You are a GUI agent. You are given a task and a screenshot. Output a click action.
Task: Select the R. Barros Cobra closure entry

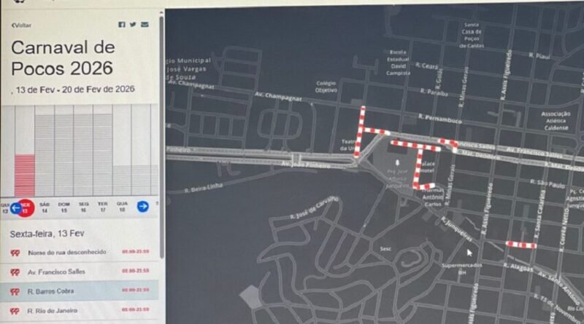80,291
